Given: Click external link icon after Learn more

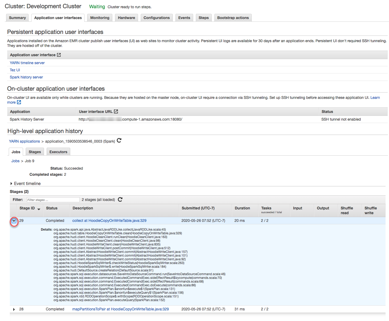Looking at the screenshot, I should (19, 102).
